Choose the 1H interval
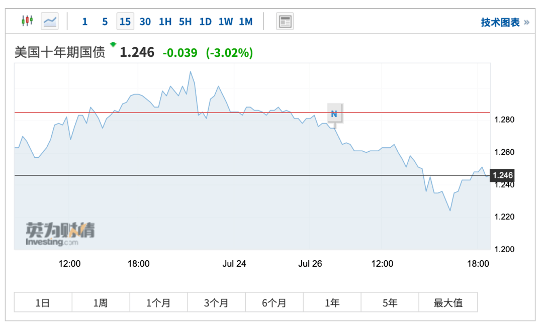 pyautogui.click(x=165, y=22)
